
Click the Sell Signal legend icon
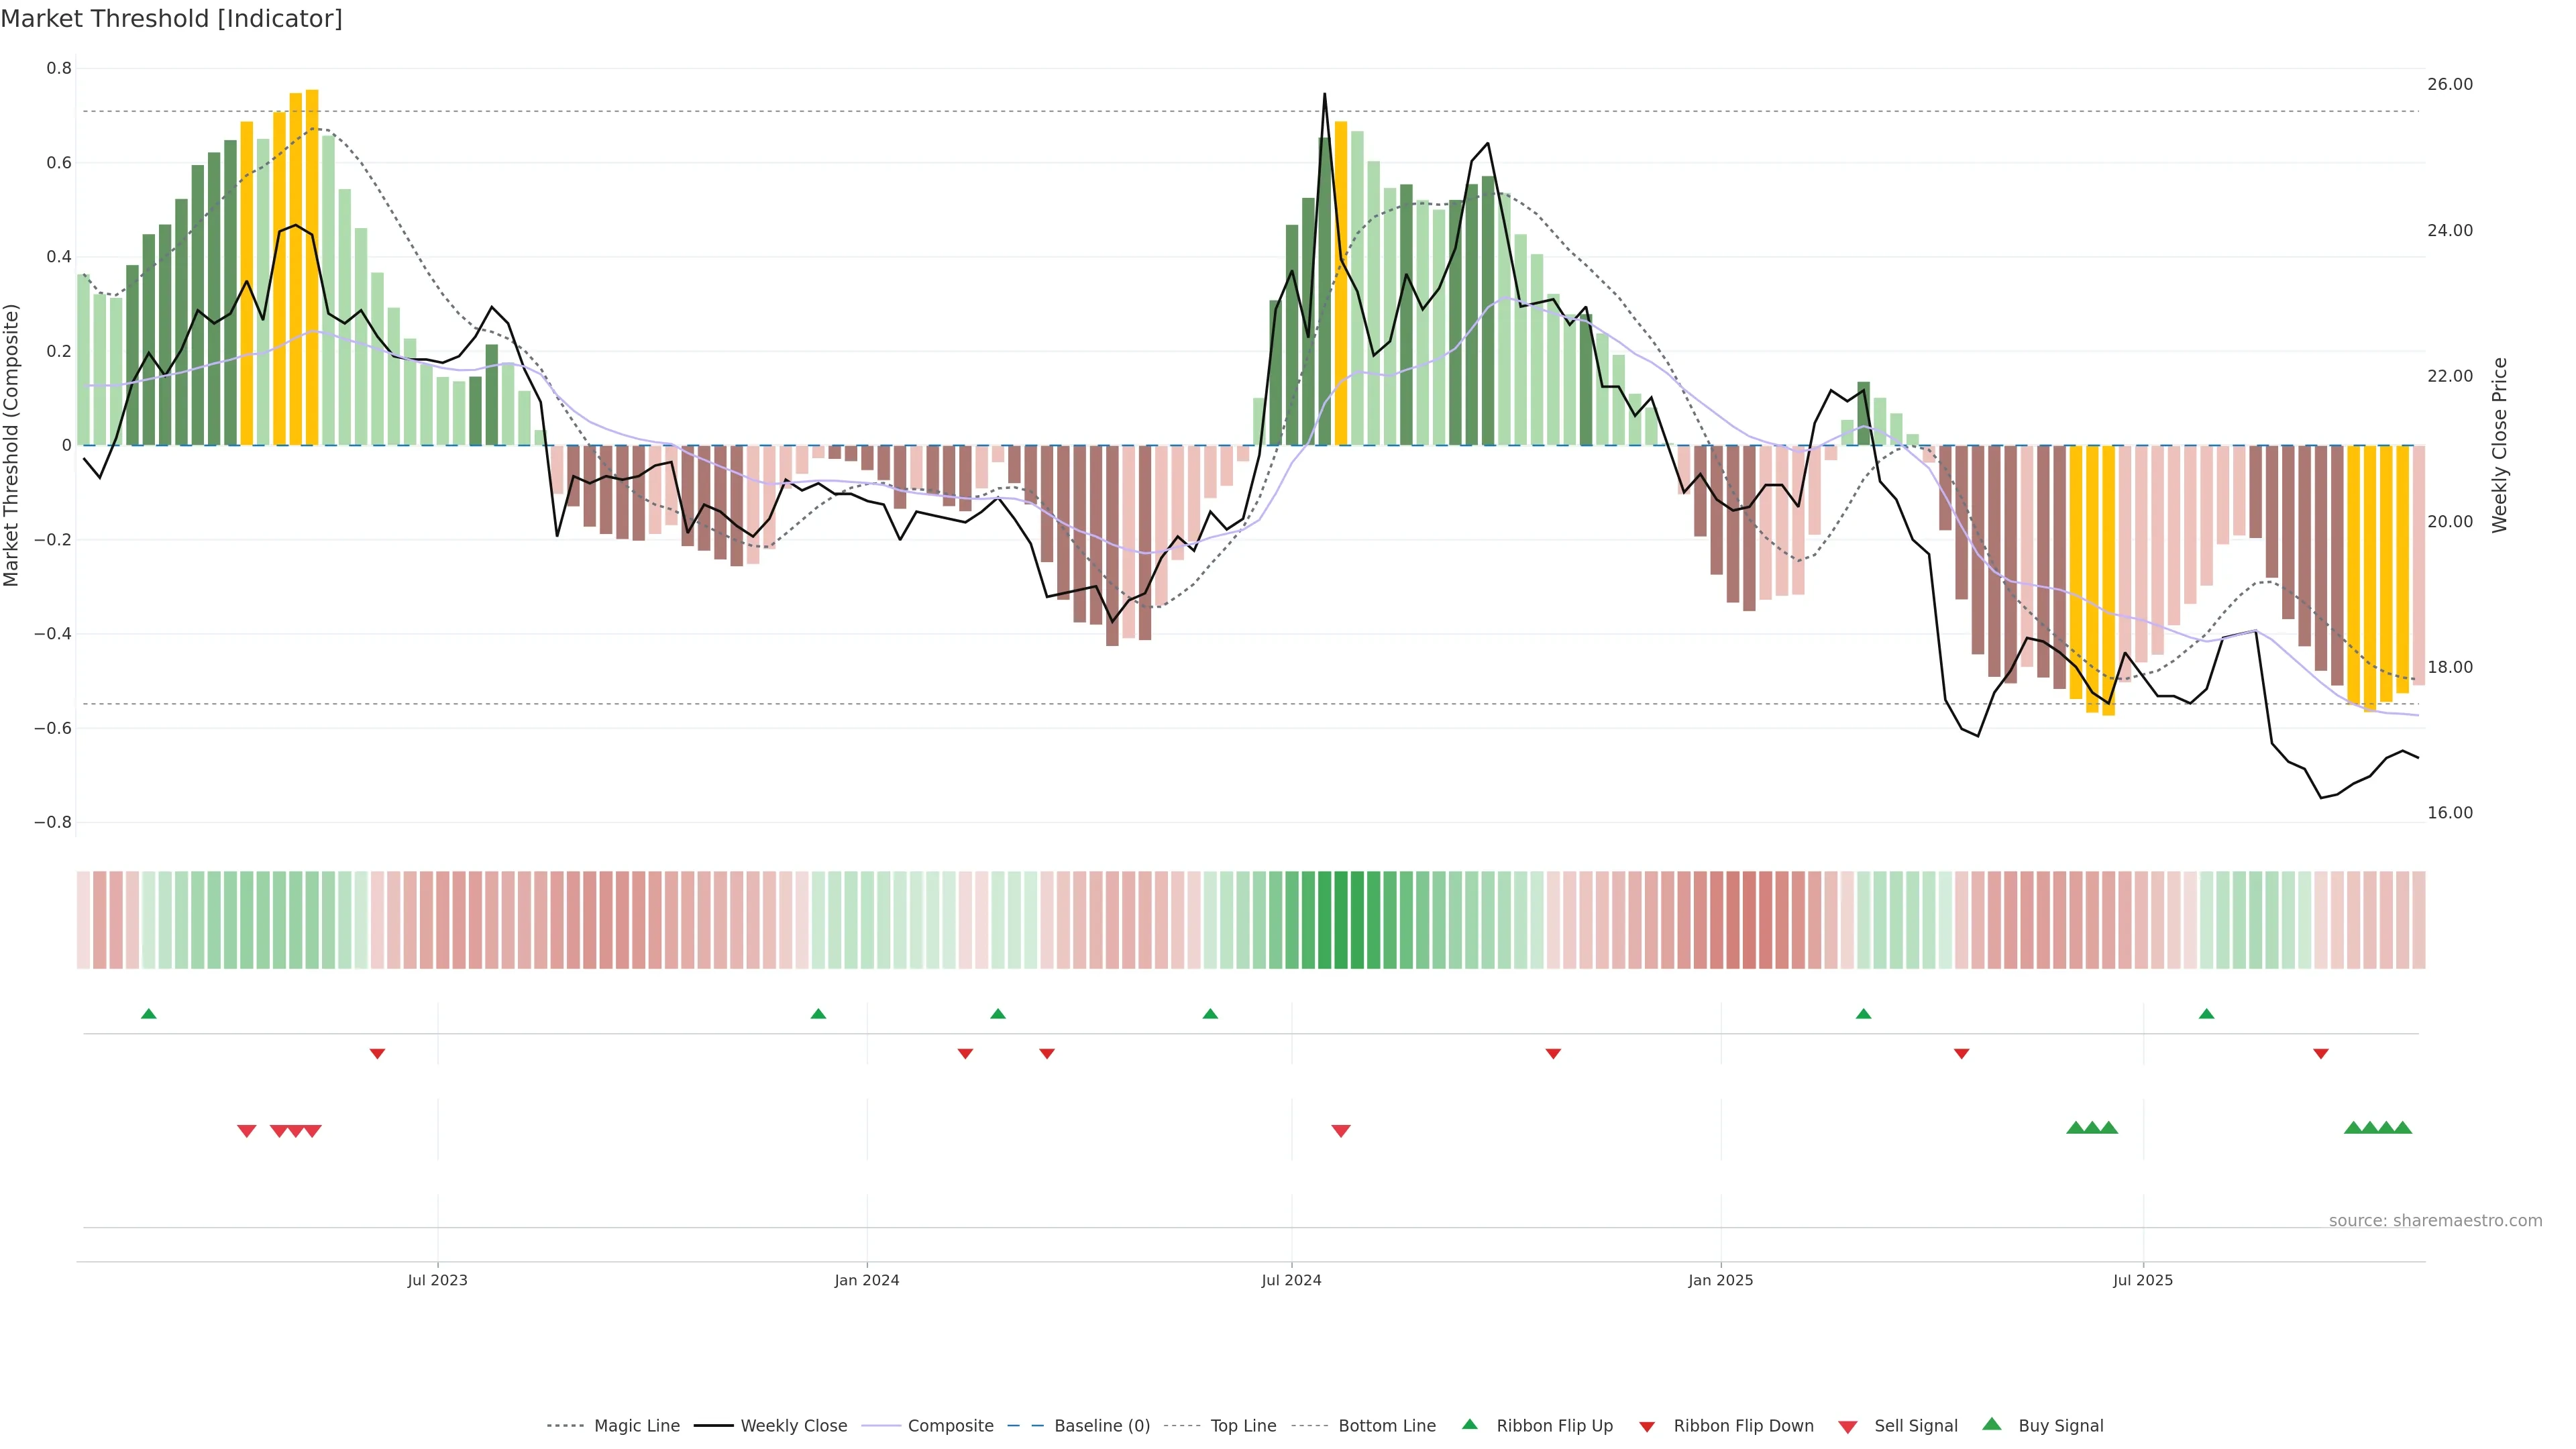[x=1848, y=1427]
